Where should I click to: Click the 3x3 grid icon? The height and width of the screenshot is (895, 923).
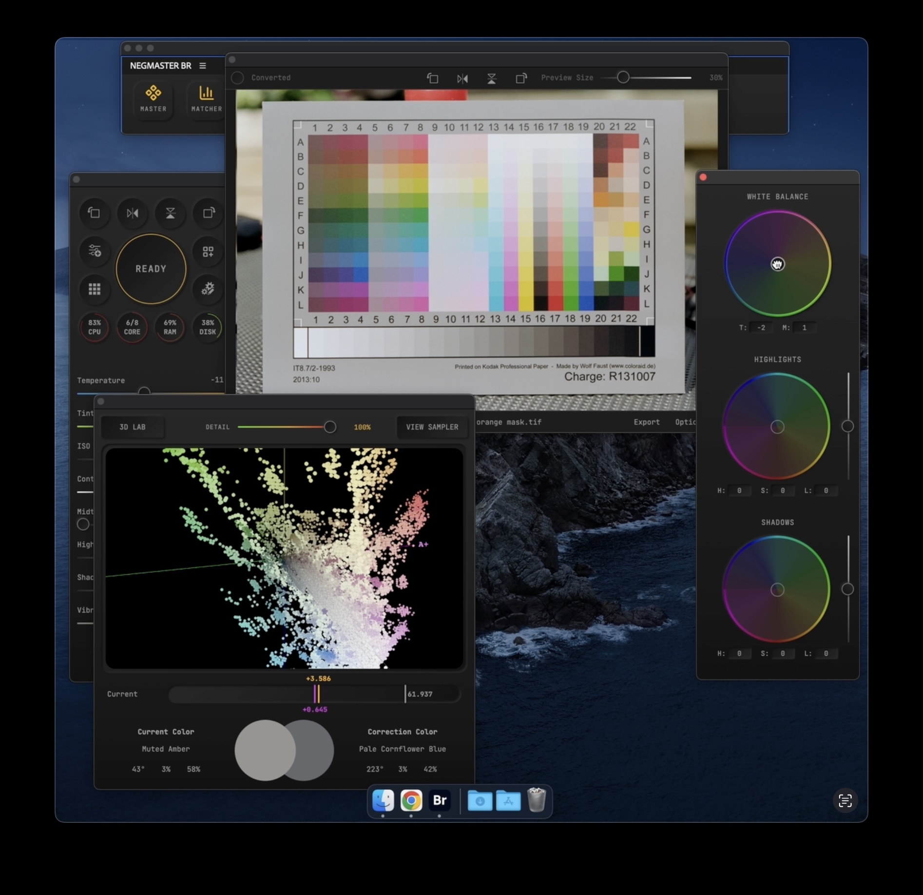click(95, 289)
